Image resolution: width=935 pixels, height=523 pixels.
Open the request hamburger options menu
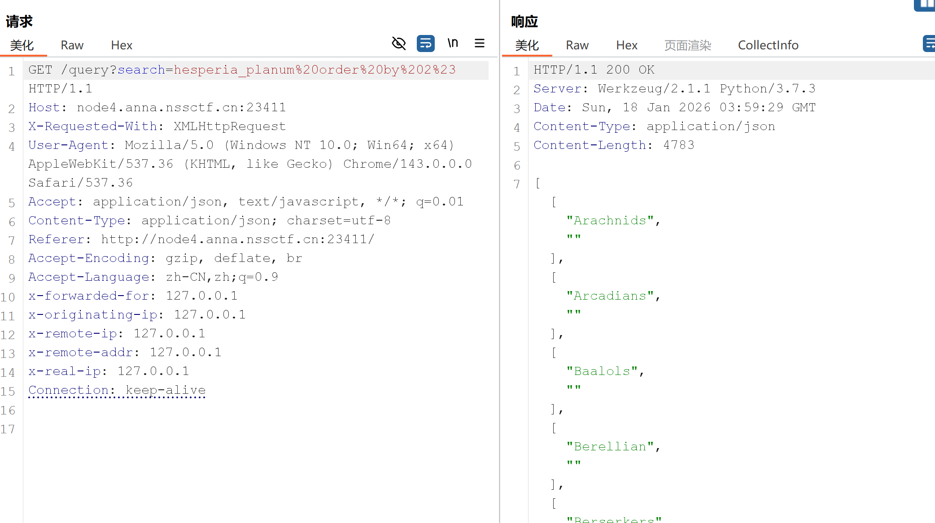pyautogui.click(x=480, y=44)
